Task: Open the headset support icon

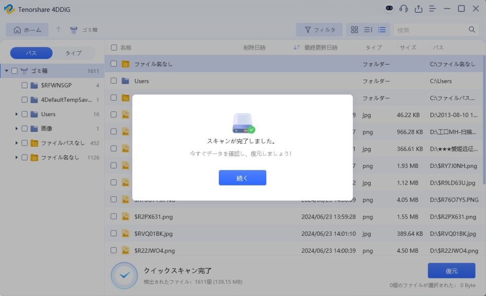Action: click(403, 9)
